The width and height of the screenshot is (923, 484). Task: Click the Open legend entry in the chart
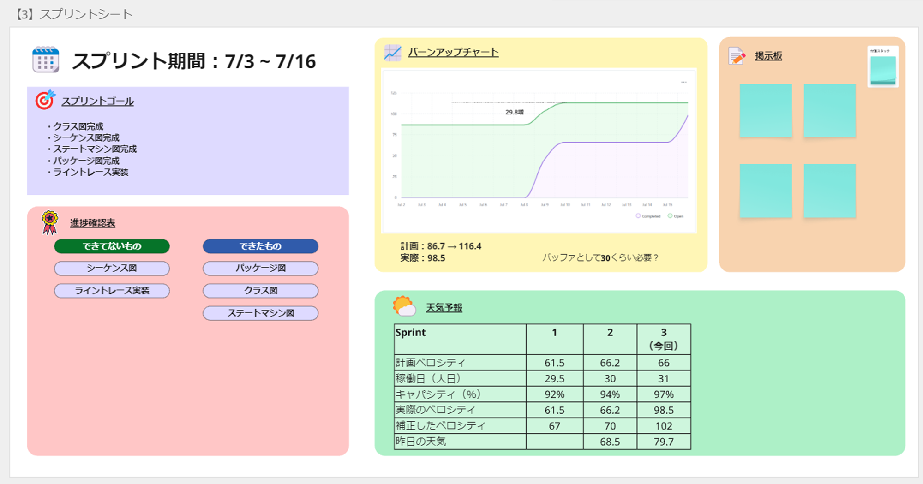click(676, 216)
